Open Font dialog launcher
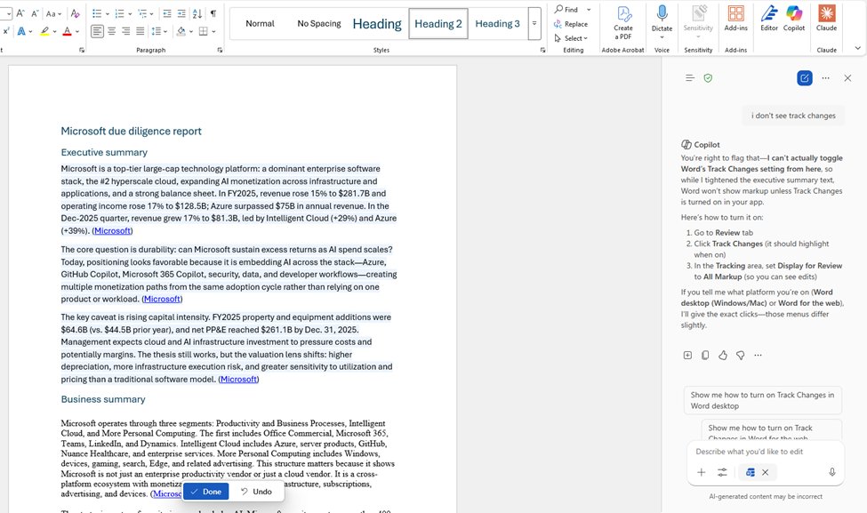Image resolution: width=867 pixels, height=513 pixels. [82, 50]
